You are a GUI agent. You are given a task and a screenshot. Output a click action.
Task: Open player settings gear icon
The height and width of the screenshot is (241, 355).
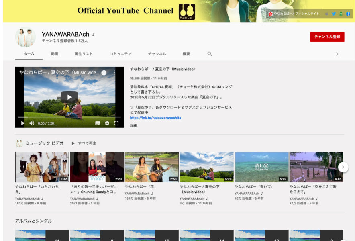tap(107, 123)
